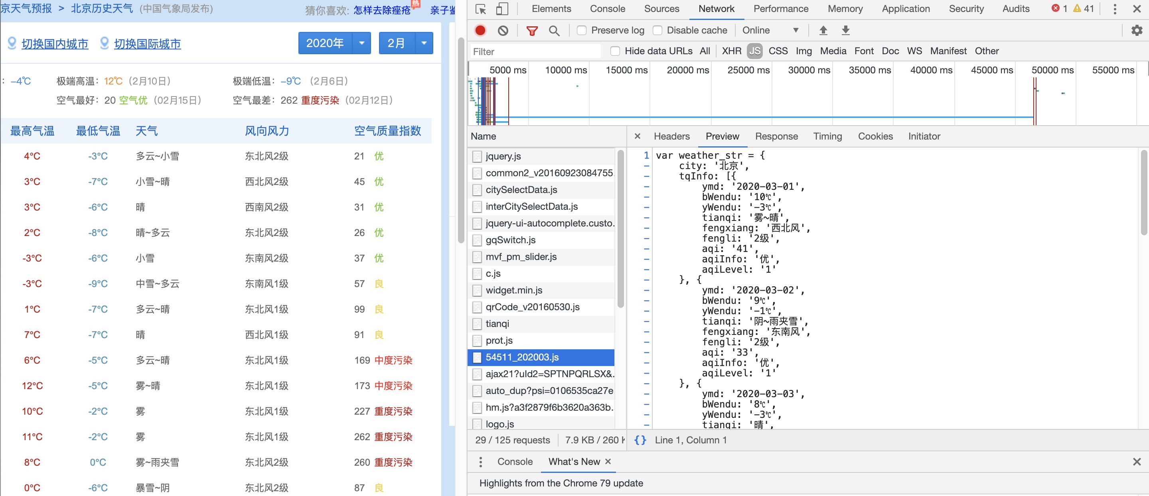Viewport: 1149px width, 496px height.
Task: Open network search magnifier icon
Action: click(554, 30)
